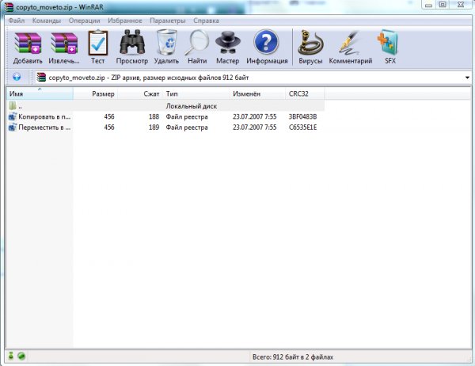Click archive icon in the address bar
The width and height of the screenshot is (475, 366).
pos(41,78)
